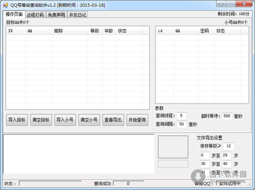The image size is (255, 190).
Task: Click the age field containing 29
Action: coord(227,155)
